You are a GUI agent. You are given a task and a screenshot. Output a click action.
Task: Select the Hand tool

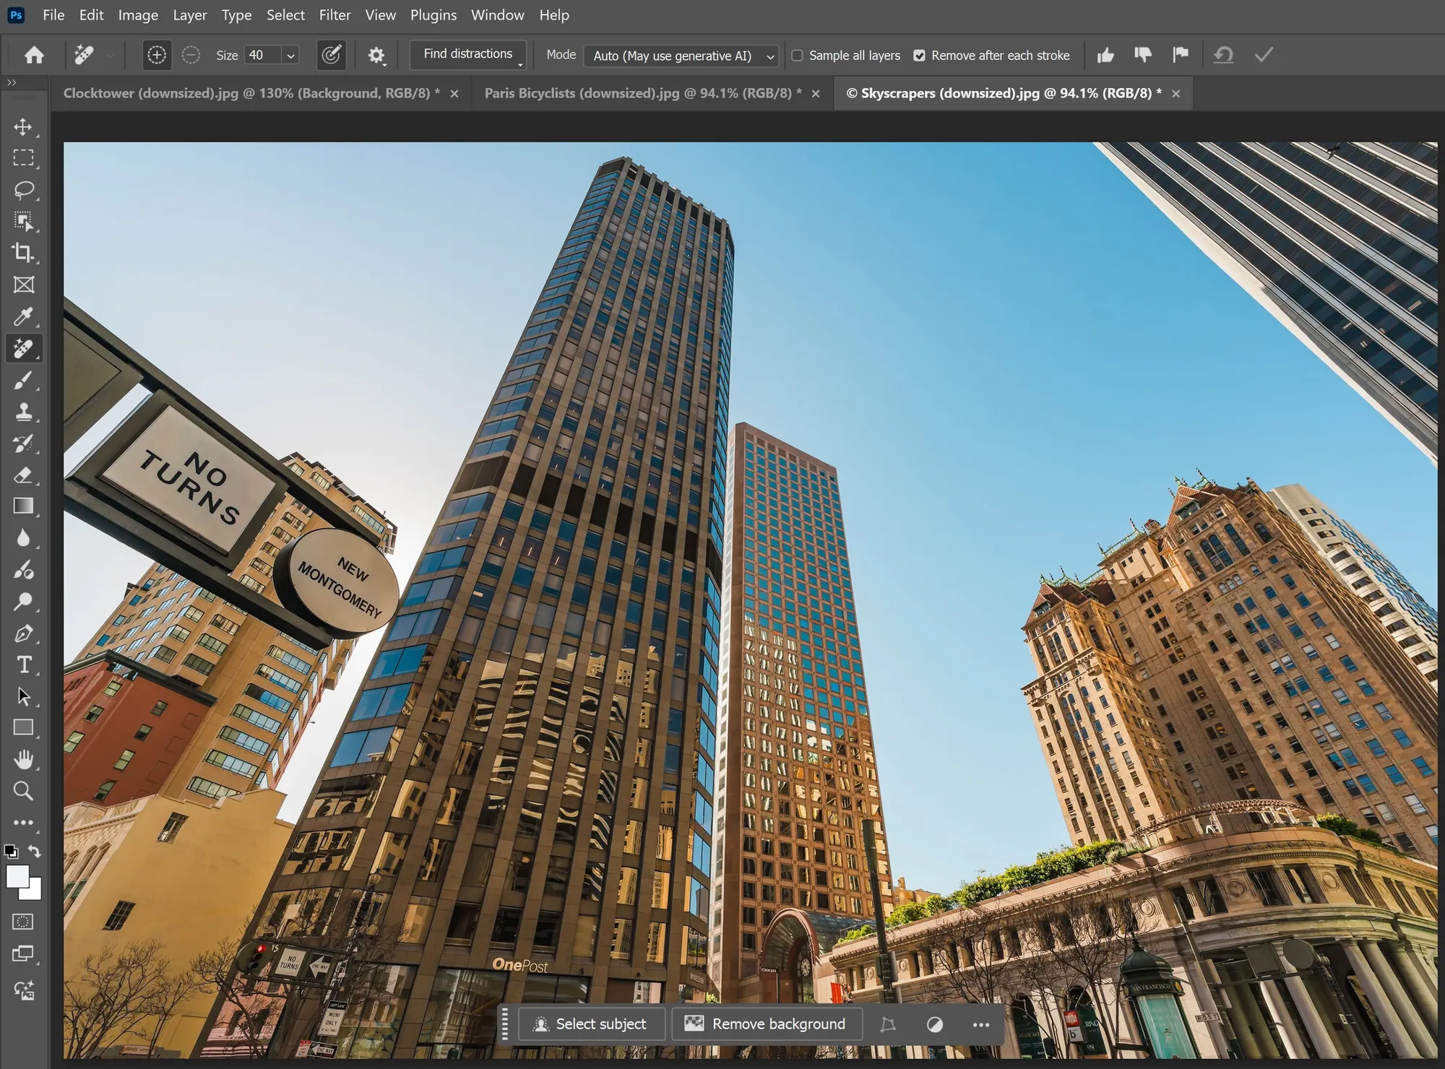(23, 759)
